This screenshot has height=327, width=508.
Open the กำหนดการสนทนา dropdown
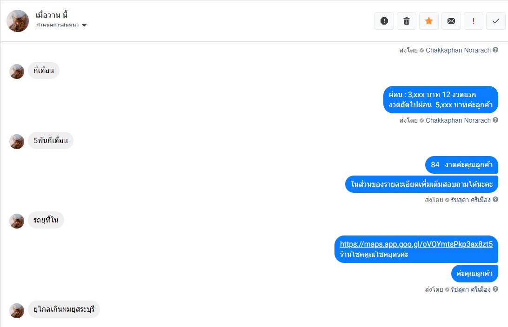coord(61,25)
